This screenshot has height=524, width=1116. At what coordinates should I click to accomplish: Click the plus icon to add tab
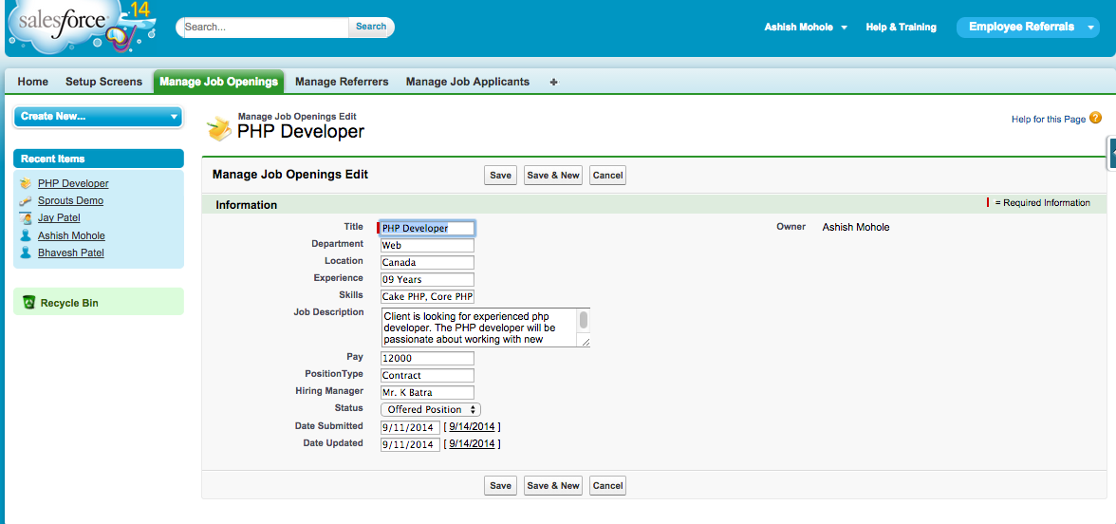(x=553, y=83)
